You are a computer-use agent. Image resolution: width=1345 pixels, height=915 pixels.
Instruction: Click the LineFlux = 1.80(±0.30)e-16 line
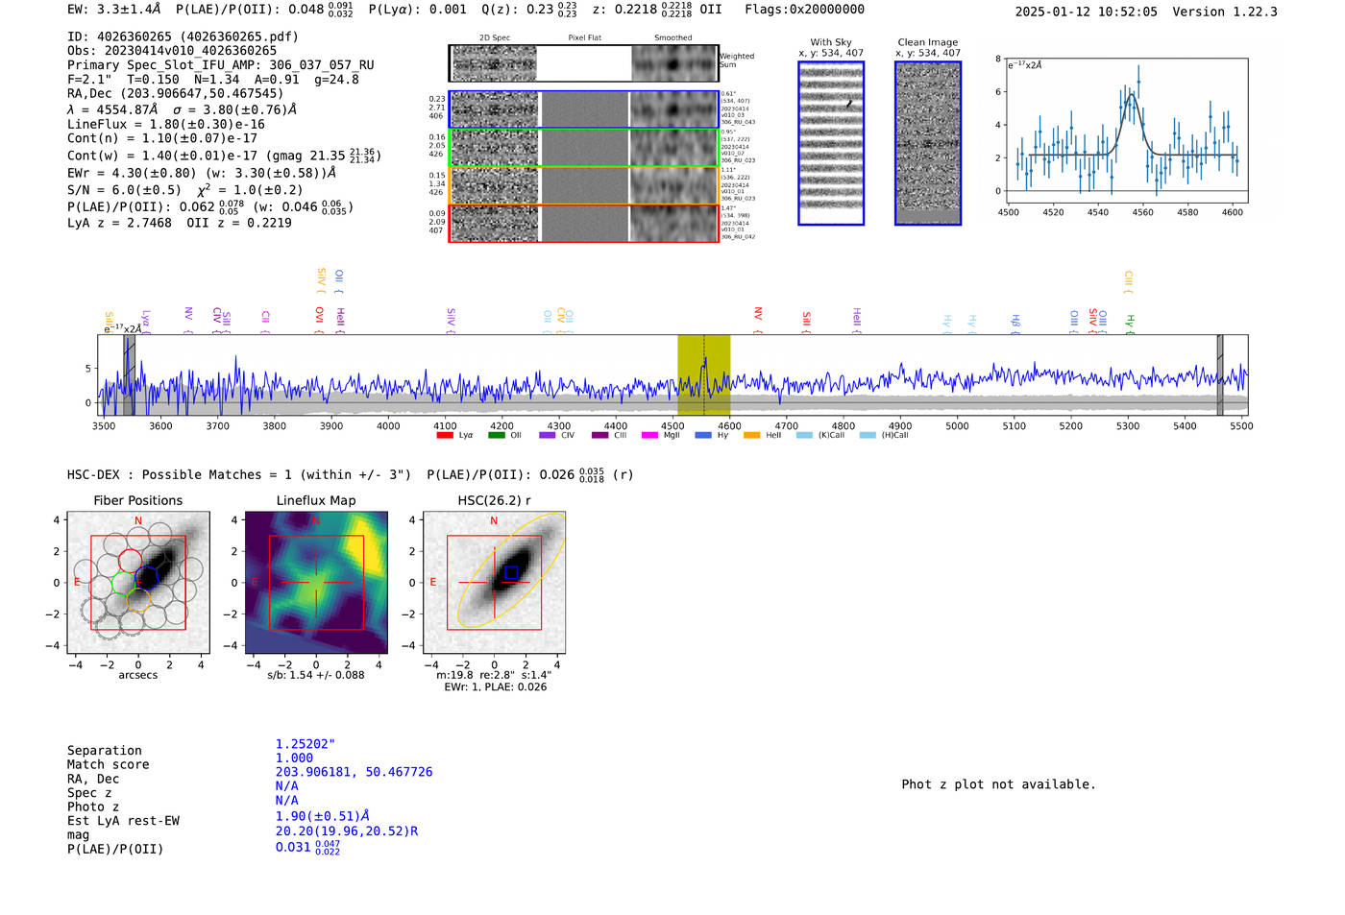(166, 124)
